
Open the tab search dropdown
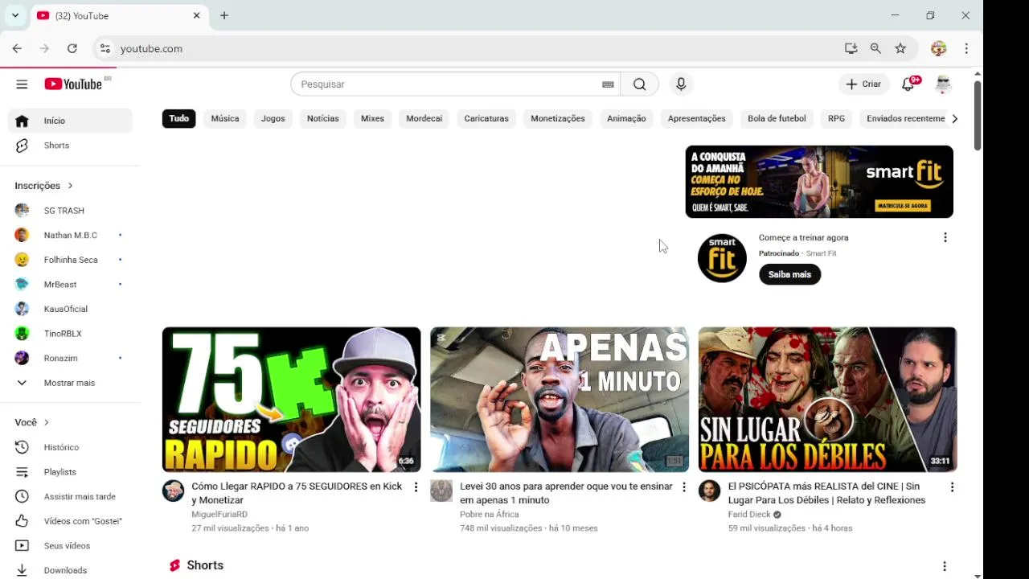point(14,15)
